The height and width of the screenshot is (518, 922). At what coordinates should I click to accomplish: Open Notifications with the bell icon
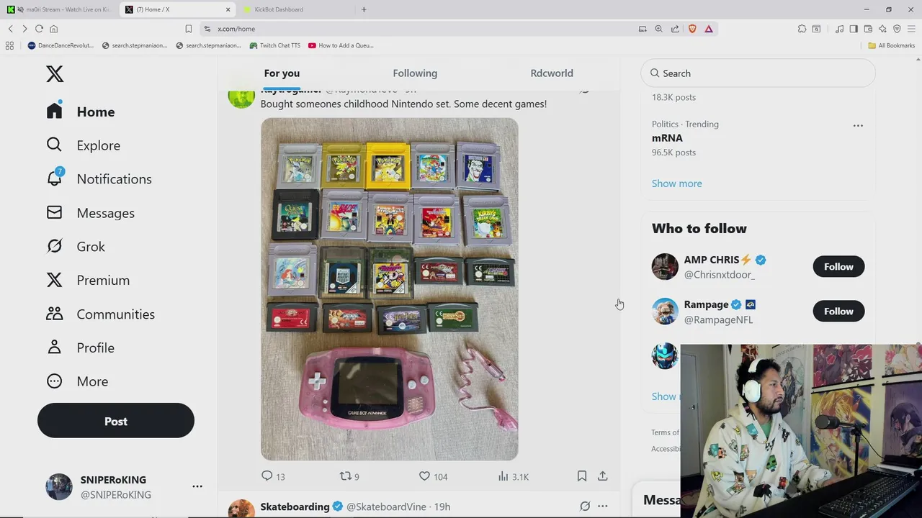99,179
